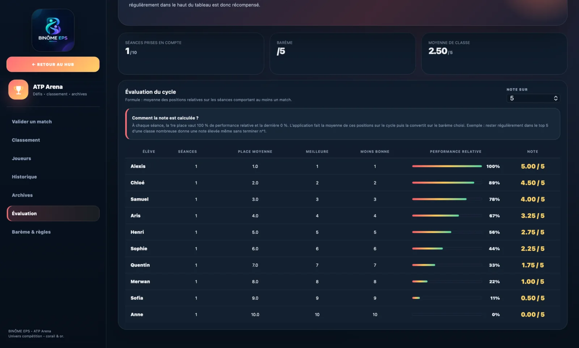Click the Barème /5 card
This screenshot has width=579, height=348.
(x=343, y=54)
